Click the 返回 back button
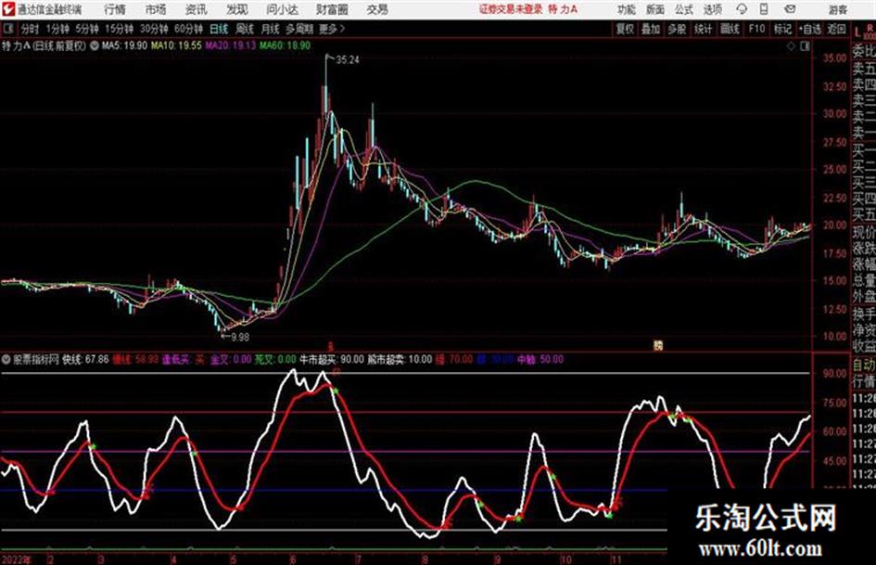This screenshot has width=876, height=565. pos(836,29)
